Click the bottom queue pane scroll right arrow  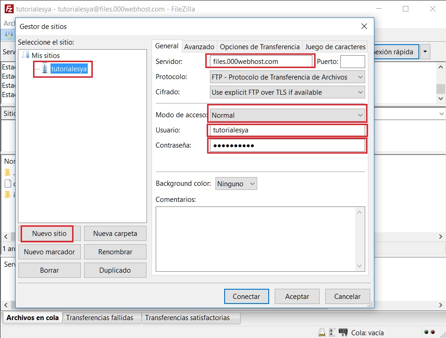pos(440,305)
